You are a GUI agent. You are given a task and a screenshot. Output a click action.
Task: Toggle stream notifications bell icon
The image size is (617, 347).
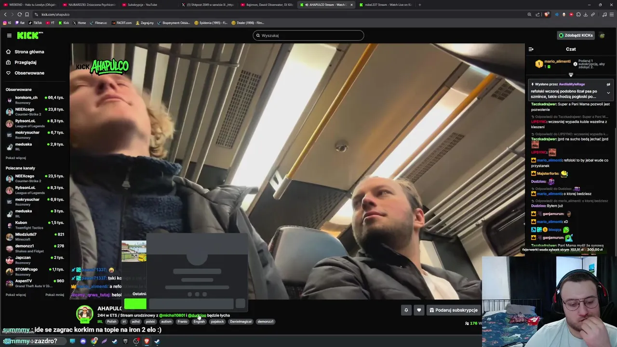pyautogui.click(x=406, y=310)
